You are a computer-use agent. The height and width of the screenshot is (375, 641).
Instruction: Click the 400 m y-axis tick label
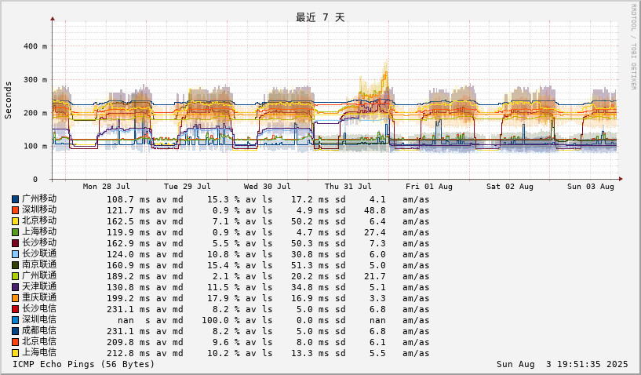pos(35,46)
